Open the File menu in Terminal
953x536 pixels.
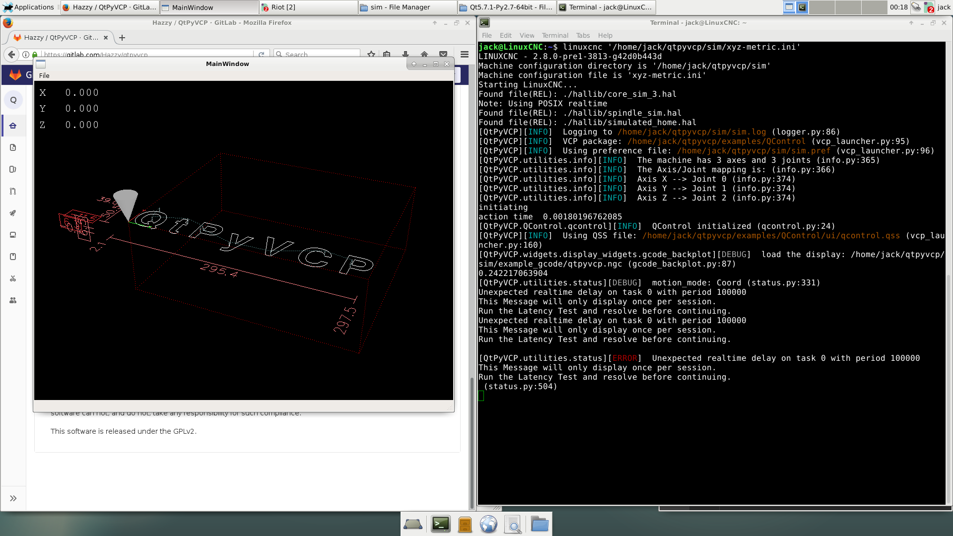[x=486, y=35]
